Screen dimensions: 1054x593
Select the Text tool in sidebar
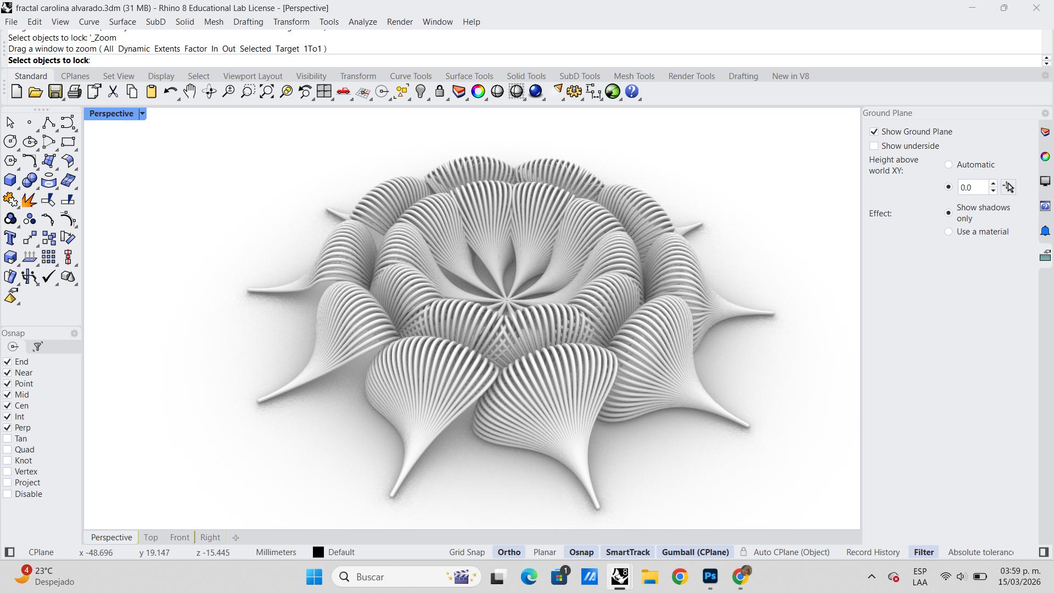pos(10,238)
